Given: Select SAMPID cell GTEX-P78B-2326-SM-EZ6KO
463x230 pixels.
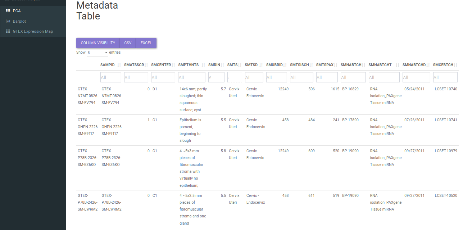Looking at the screenshot, I should coord(112,158).
